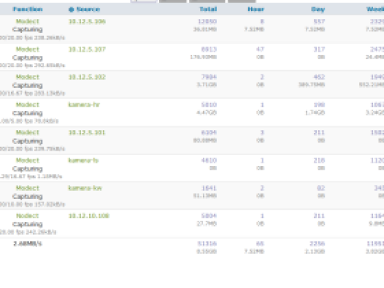This screenshot has width=384, height=288.
Task: Sort the table by Function column
Action: coord(28,10)
